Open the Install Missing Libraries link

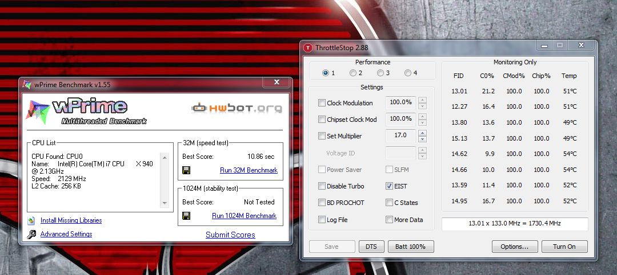coord(71,220)
